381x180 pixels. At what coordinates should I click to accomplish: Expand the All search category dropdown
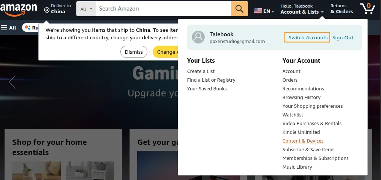coord(86,9)
